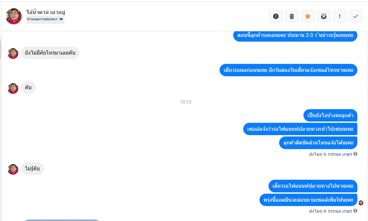The width and height of the screenshot is (368, 221).
Task: Mark conversation as unread via envelope icon
Action: coord(324,16)
